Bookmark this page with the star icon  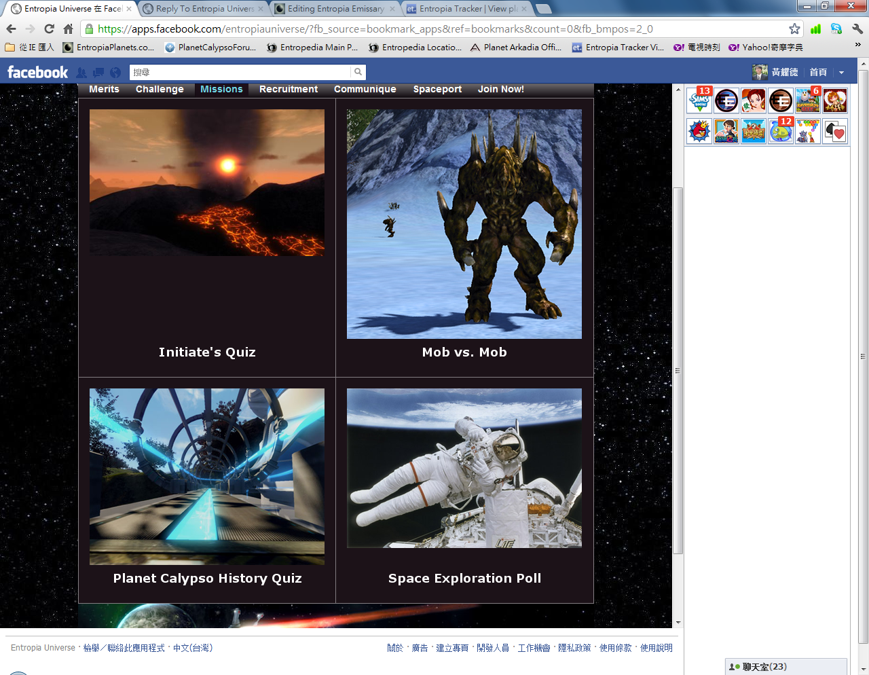click(794, 29)
